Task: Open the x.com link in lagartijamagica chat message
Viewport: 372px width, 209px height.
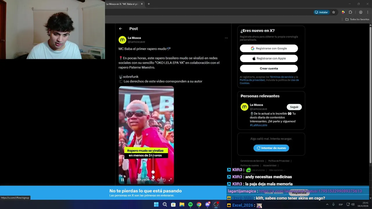Action: click(x=310, y=191)
